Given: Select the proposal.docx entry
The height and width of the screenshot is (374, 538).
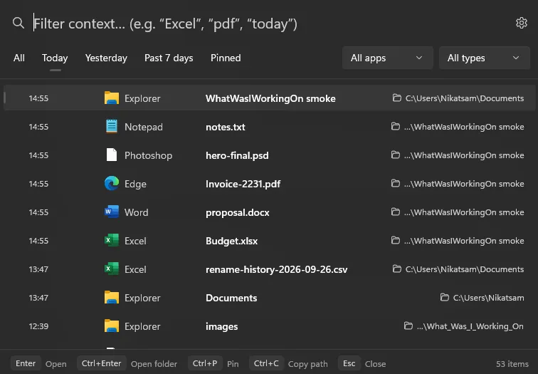Looking at the screenshot, I should (x=269, y=212).
